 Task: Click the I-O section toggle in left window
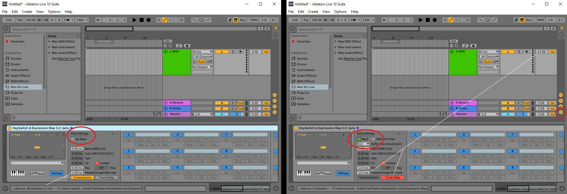(x=275, y=95)
